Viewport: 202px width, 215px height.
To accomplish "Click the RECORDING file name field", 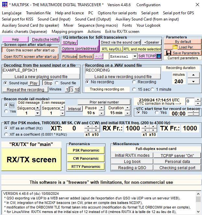I will 123,70.
